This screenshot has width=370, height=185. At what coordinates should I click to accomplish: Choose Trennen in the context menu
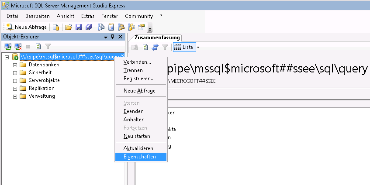141,70
